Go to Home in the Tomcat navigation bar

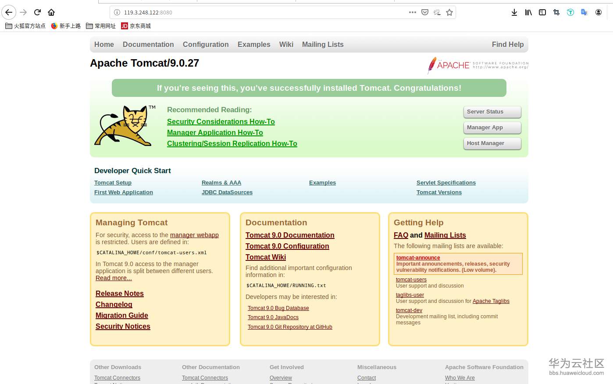(104, 44)
